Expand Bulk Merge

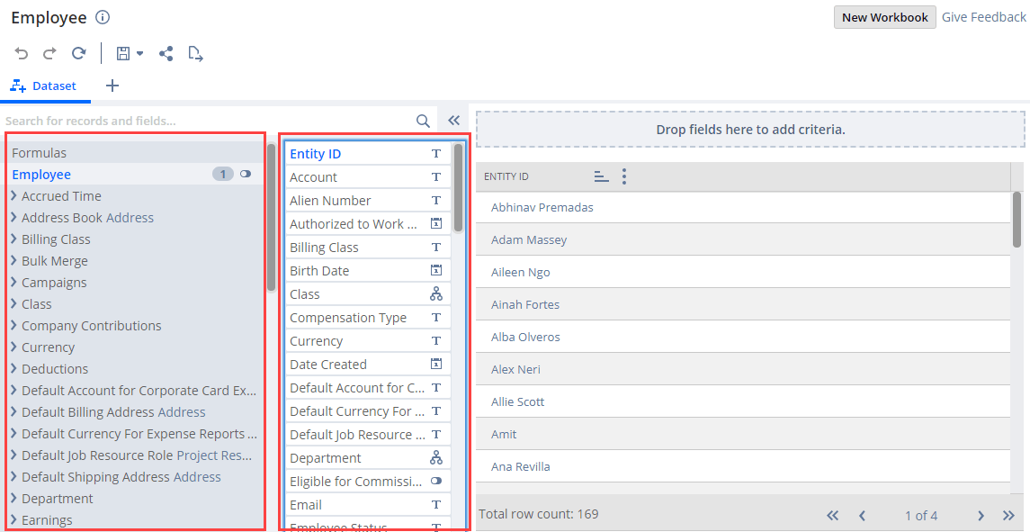pos(14,261)
